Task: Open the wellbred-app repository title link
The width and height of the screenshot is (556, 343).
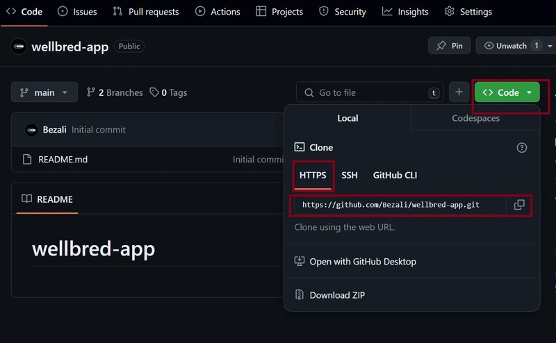Action: pos(70,47)
